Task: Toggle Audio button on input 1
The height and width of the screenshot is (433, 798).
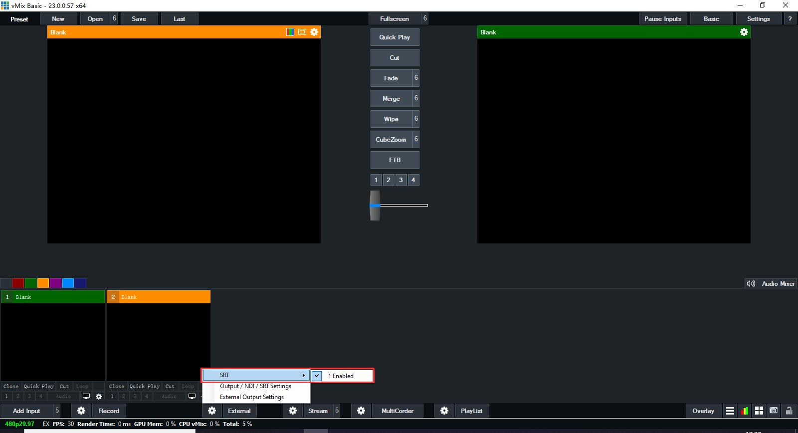Action: click(x=63, y=396)
